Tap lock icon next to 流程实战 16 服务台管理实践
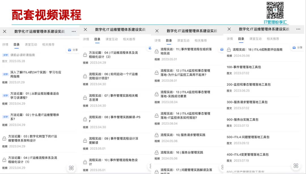The image size is (306, 174). tap(157, 152)
